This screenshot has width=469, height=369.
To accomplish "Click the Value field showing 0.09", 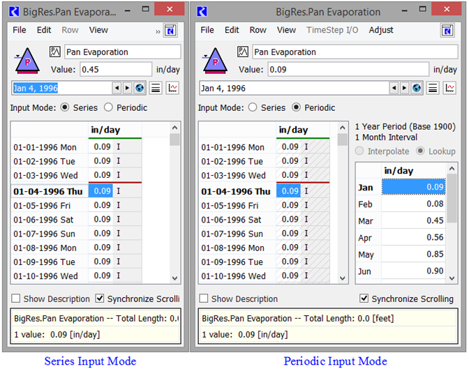I will (x=304, y=69).
